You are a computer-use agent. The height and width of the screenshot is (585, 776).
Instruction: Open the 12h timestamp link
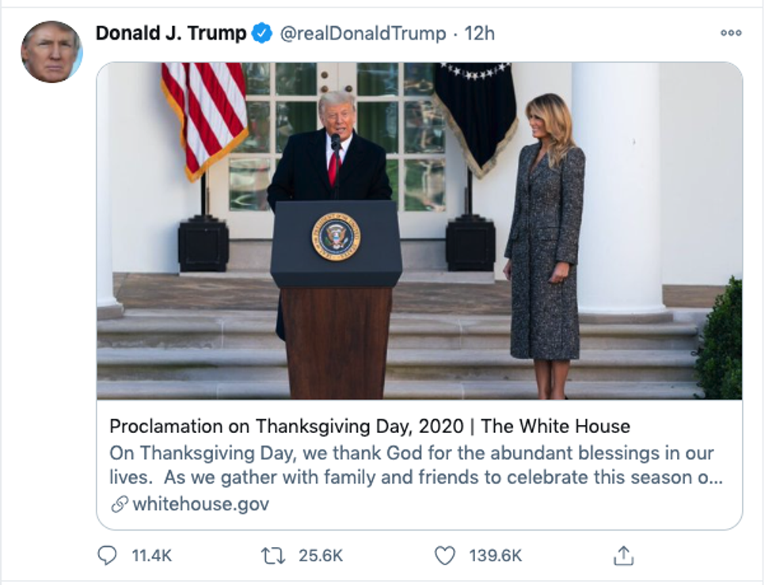(x=480, y=33)
